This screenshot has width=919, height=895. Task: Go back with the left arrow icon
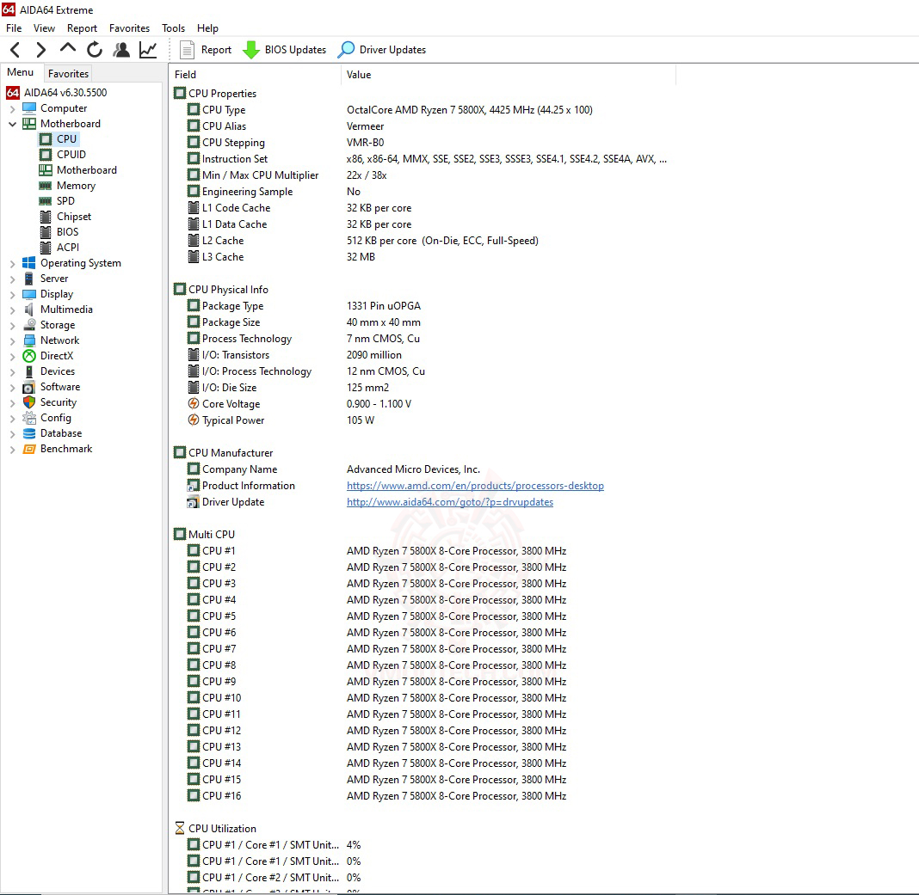pos(15,50)
